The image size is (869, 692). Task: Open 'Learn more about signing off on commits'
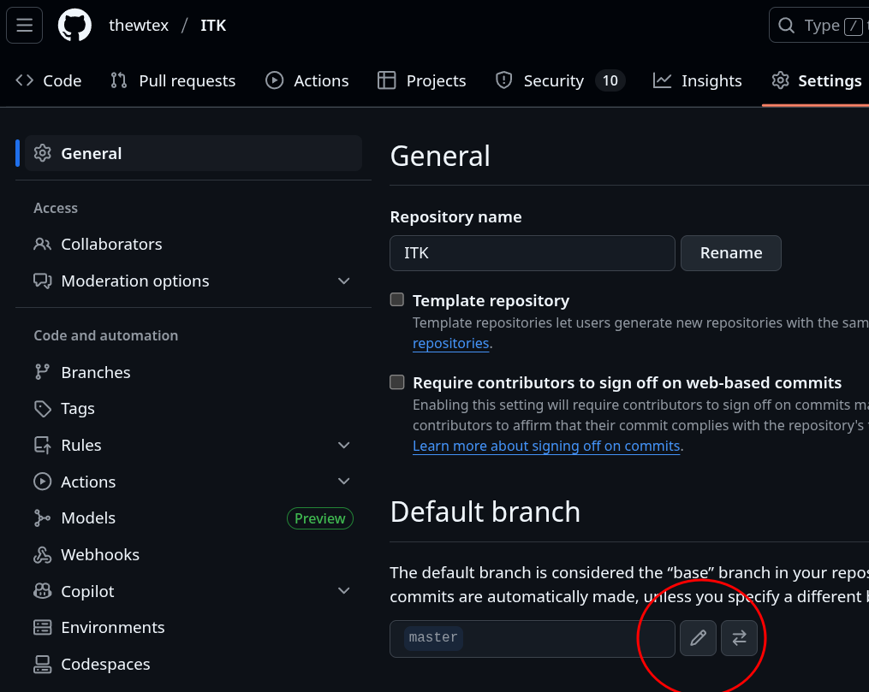coord(546,447)
